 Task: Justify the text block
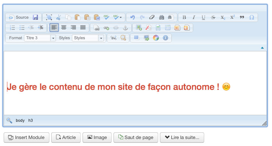[83, 28]
